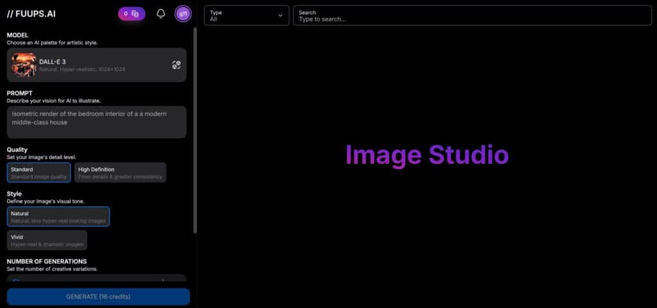Screen dimensions: 657x308
Task: Select the DALL-E 3 model card
Action: pos(97,65)
